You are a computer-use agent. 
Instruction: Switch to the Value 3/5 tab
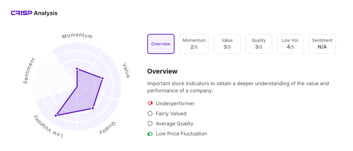coord(227,44)
